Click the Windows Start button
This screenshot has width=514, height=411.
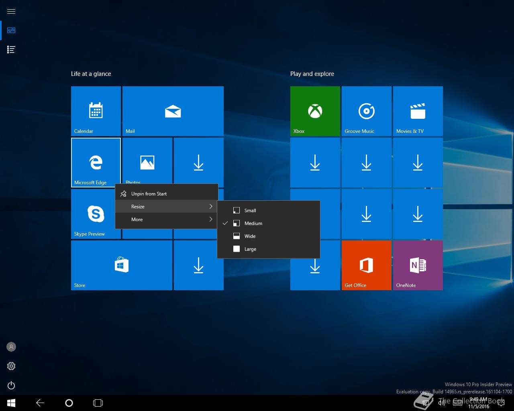[11, 403]
